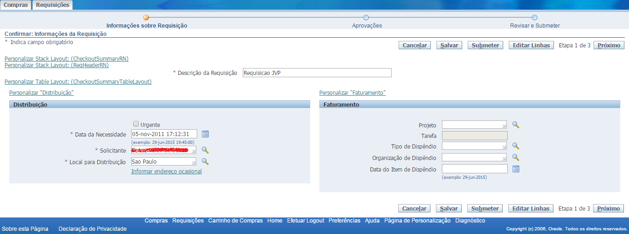Open Personalizar "Faturamento" link
This screenshot has height=234, width=629.
click(352, 92)
